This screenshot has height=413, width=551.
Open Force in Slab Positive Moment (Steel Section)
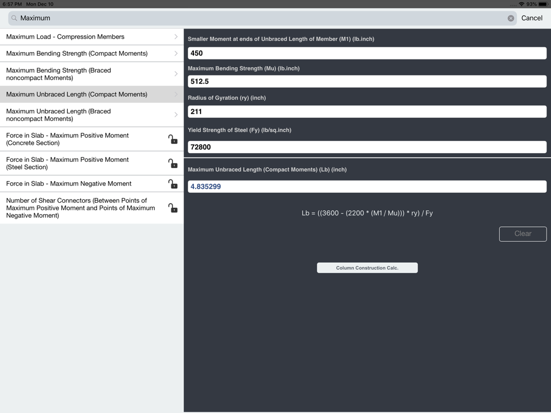pyautogui.click(x=91, y=164)
